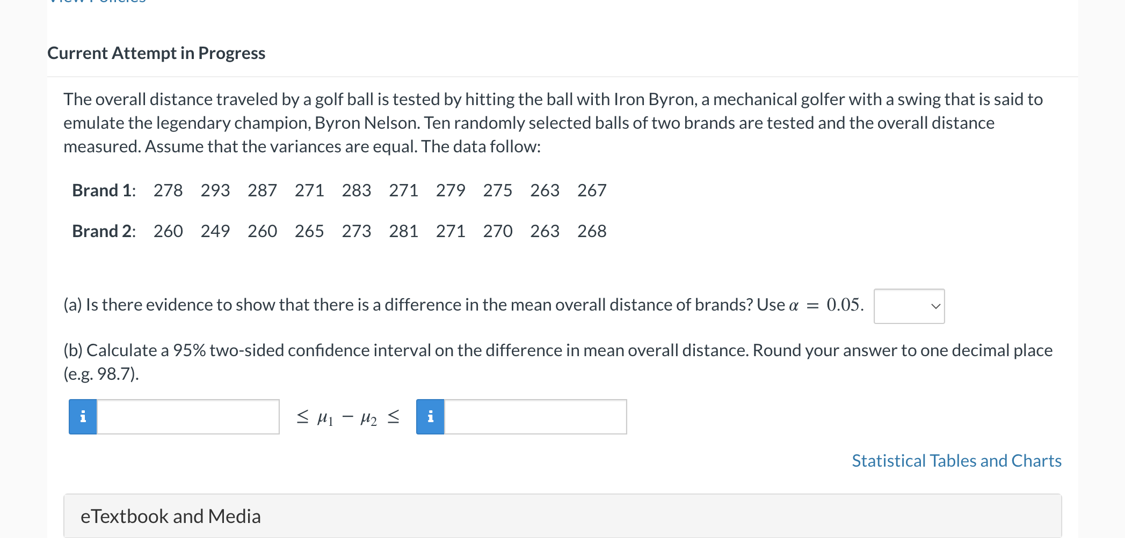Click the Brand 1 row label

point(104,190)
